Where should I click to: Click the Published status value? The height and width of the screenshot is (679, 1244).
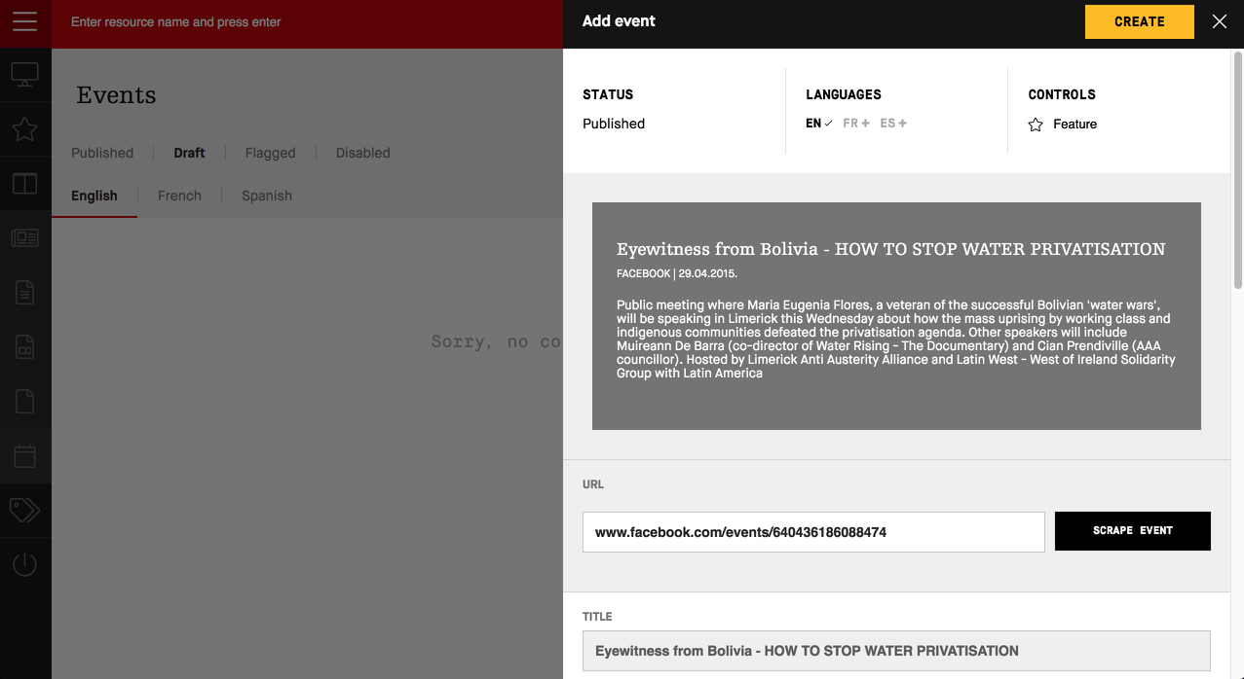[x=614, y=124]
